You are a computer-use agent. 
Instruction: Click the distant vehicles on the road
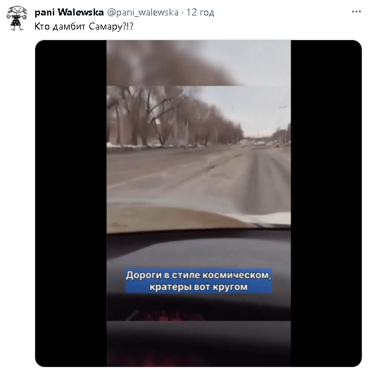pos(262,144)
